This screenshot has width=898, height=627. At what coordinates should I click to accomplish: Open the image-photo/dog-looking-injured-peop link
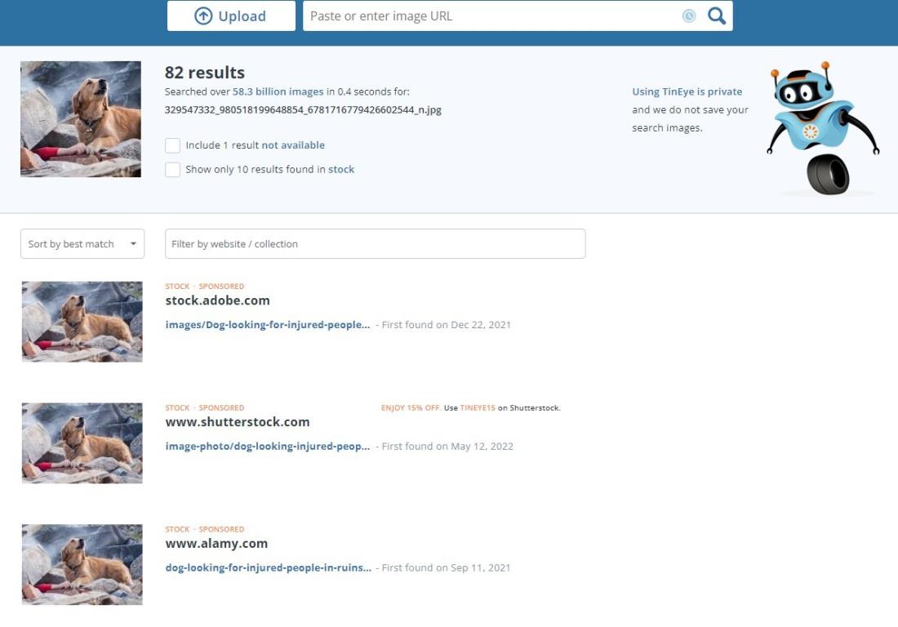coord(268,446)
